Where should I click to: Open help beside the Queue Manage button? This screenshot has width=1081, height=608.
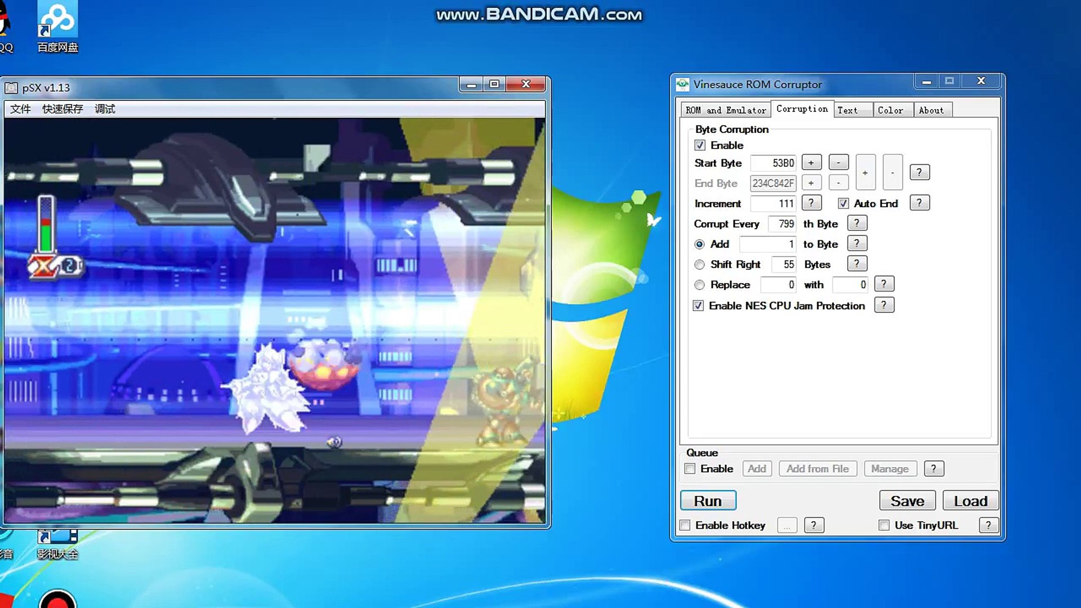pos(934,468)
